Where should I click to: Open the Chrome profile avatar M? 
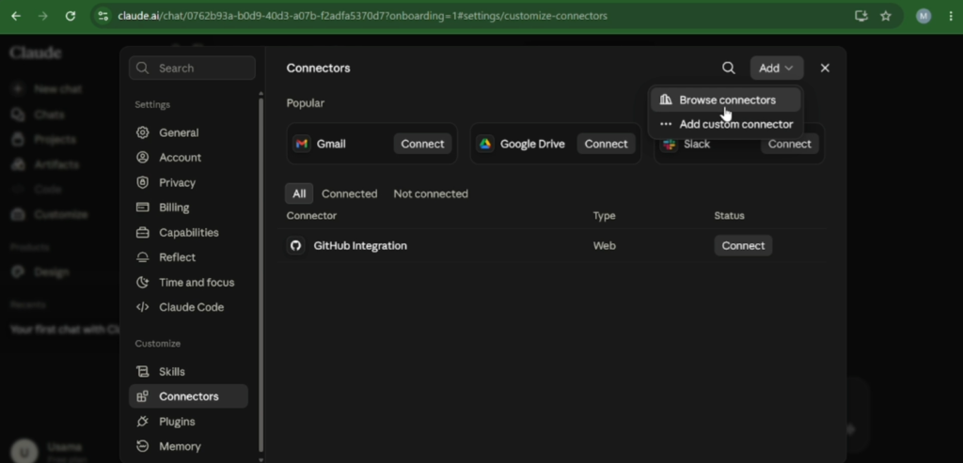point(924,16)
